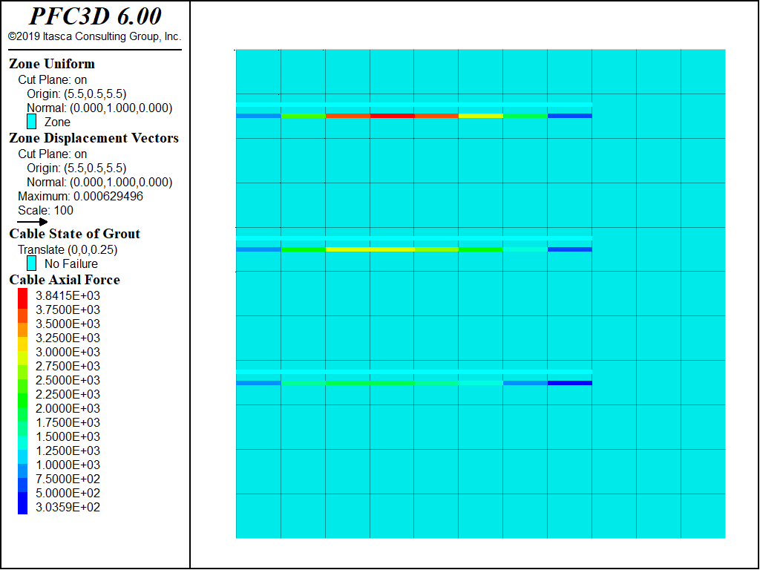Click the 2.0000E+03 legend value

[x=68, y=408]
